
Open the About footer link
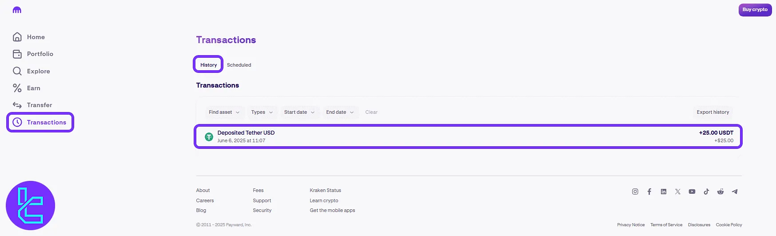(x=203, y=190)
